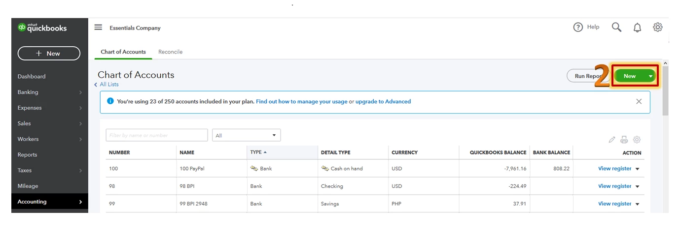The image size is (680, 236).
Task: Click the bank icon in 100 PayPal row
Action: tap(254, 168)
